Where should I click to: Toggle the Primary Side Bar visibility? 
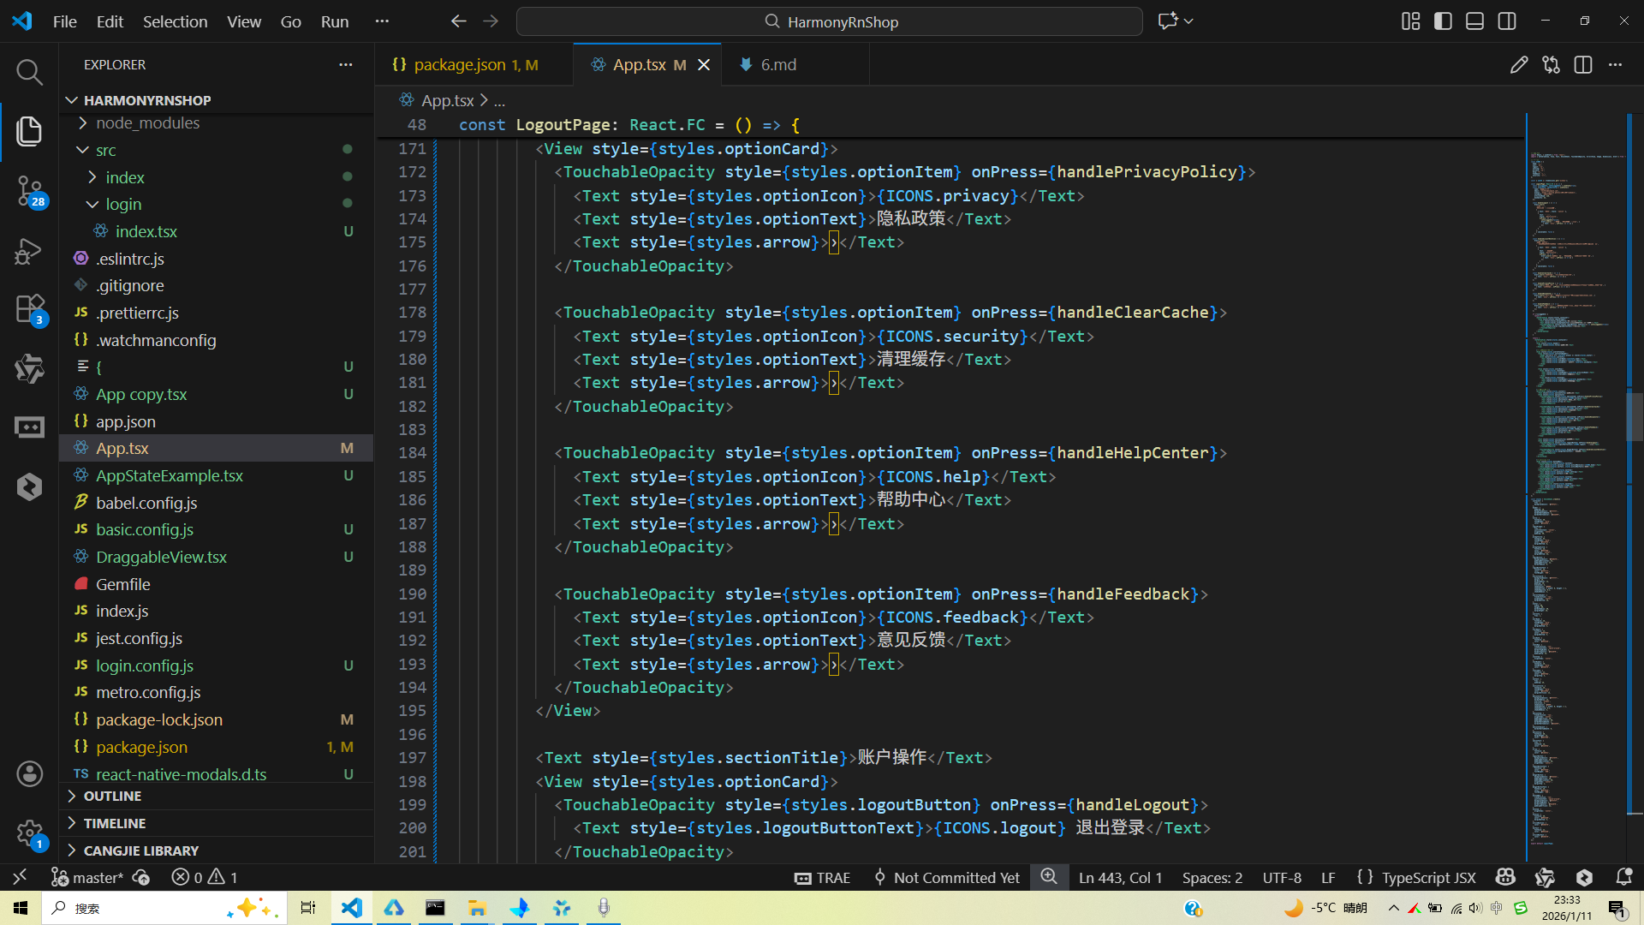(1443, 21)
